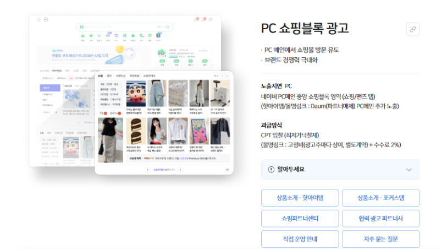The height and width of the screenshot is (249, 442).
Task: Open 자주 묻는 질문 button
Action: pyautogui.click(x=380, y=239)
